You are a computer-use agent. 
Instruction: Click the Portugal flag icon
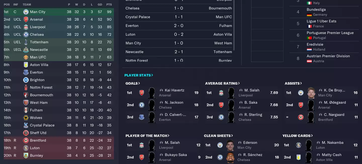[309, 38]
